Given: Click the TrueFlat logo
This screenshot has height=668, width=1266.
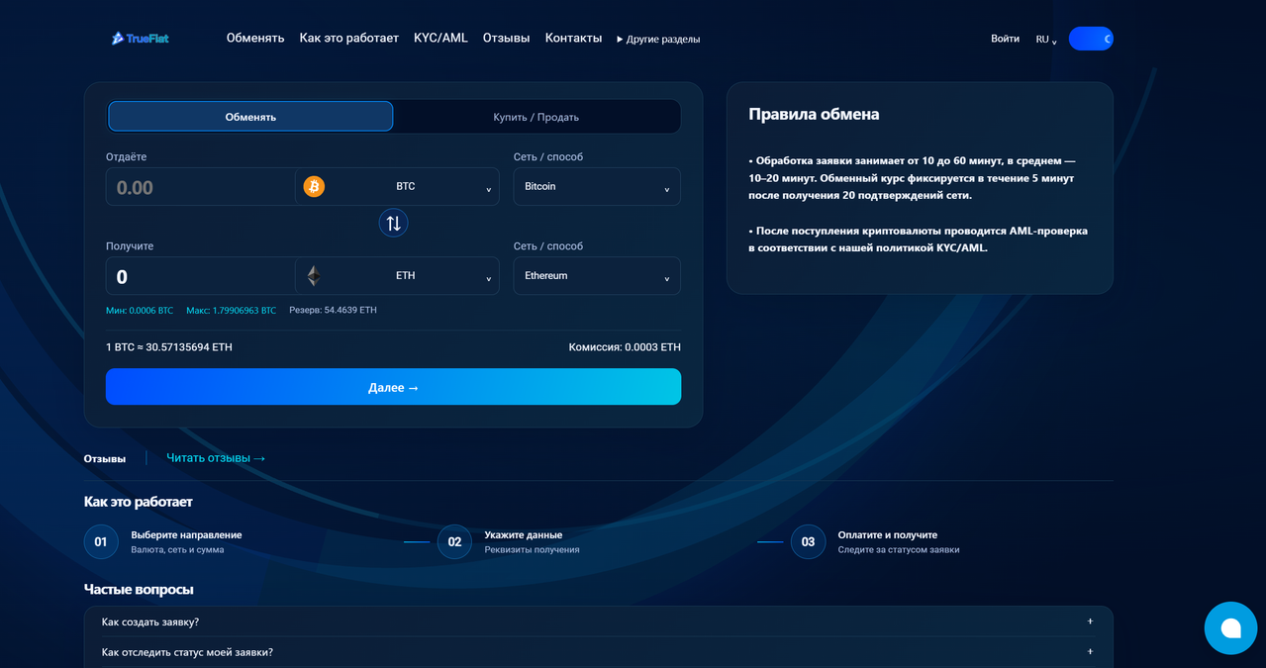Looking at the screenshot, I should [x=141, y=39].
